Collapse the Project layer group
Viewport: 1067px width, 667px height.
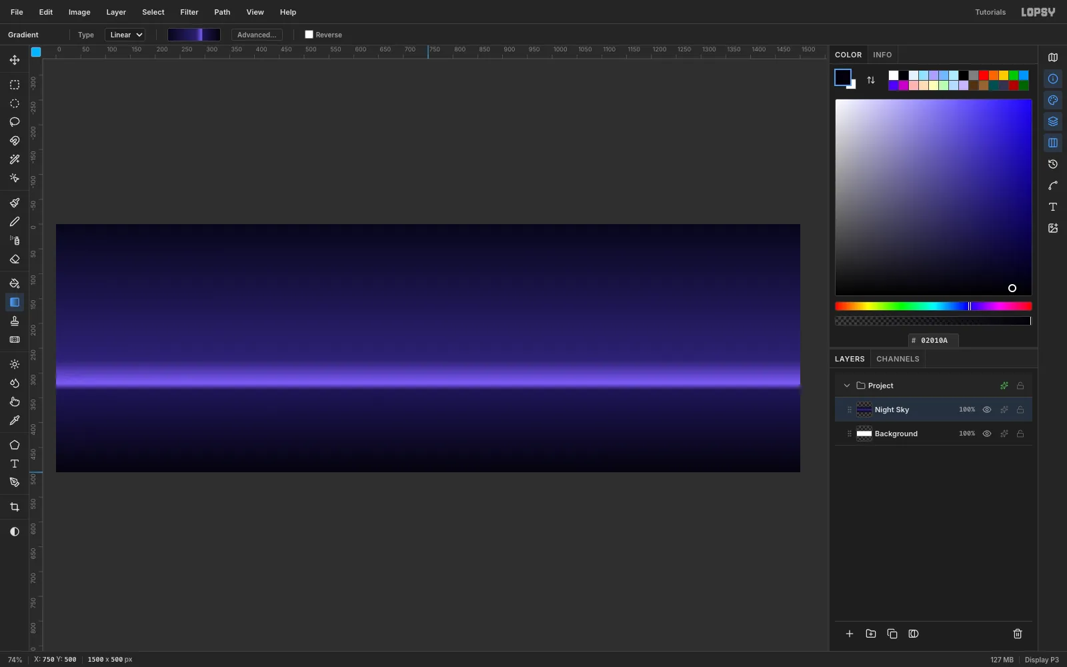point(847,386)
